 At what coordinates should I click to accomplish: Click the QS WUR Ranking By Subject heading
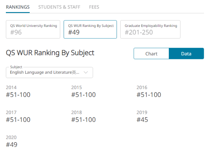[x=50, y=53]
